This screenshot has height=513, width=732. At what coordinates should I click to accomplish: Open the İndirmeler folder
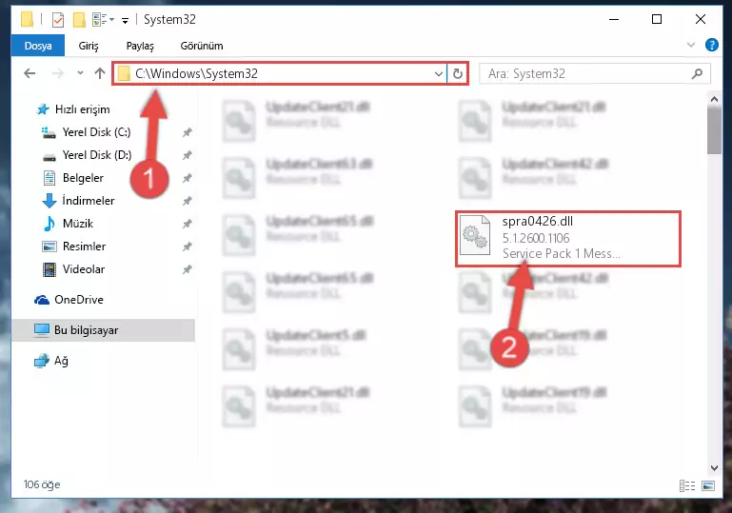pyautogui.click(x=78, y=201)
